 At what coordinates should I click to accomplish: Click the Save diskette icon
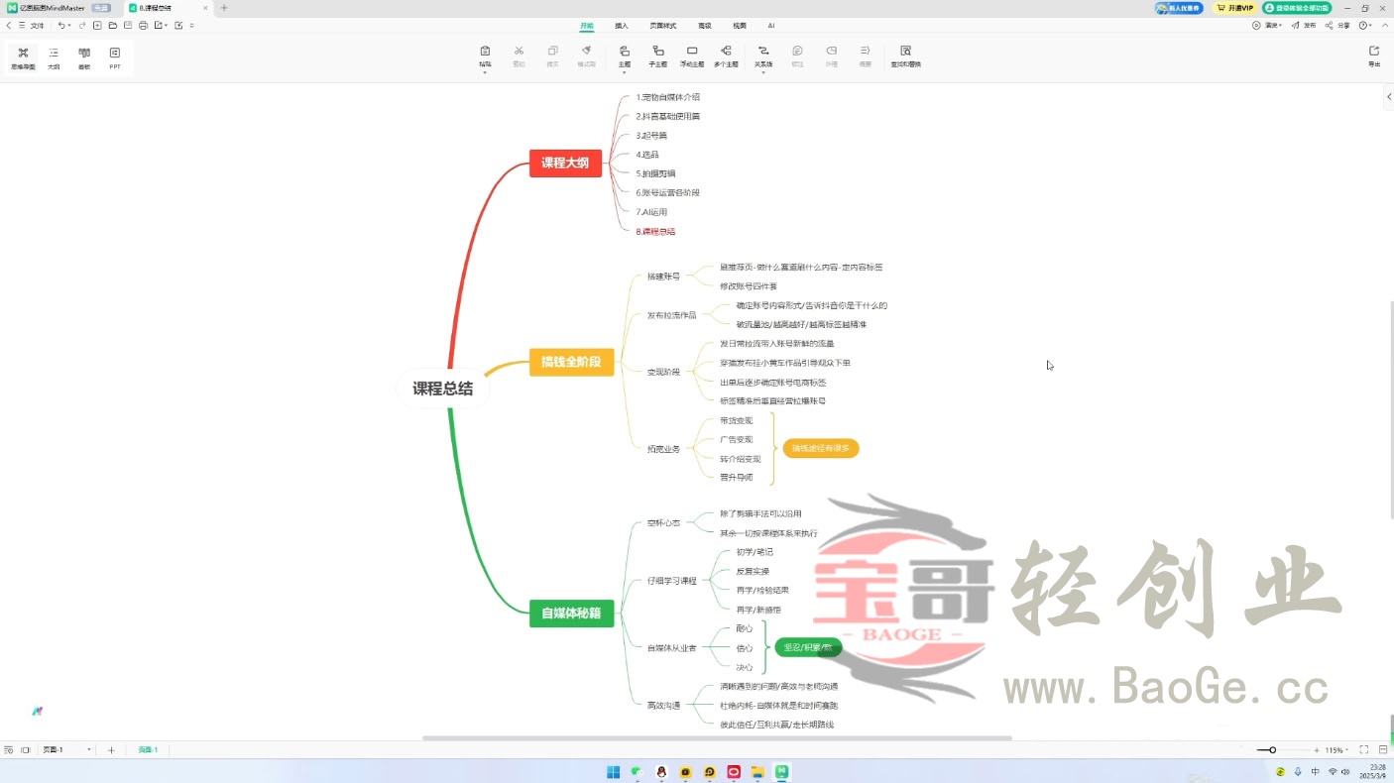[x=128, y=25]
